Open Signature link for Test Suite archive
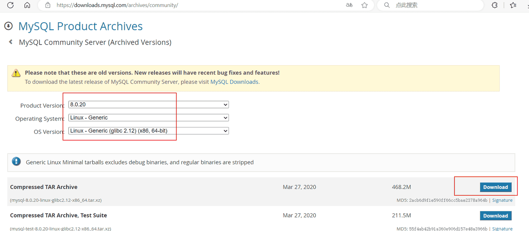Screen dimensions: 529x231 pos(502,229)
